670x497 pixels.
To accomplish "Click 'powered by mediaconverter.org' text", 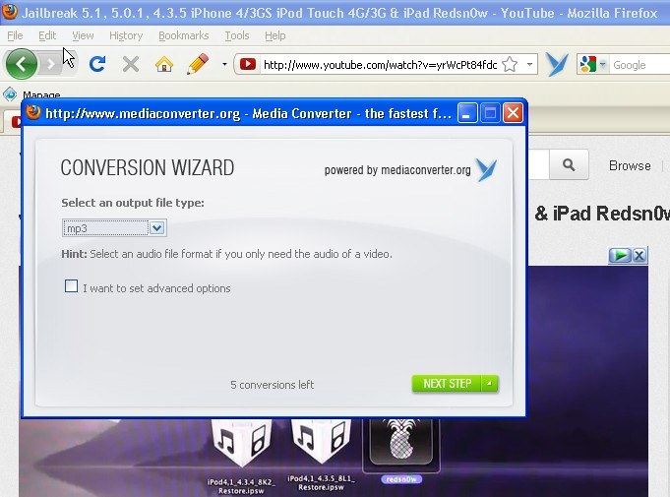I will (397, 170).
